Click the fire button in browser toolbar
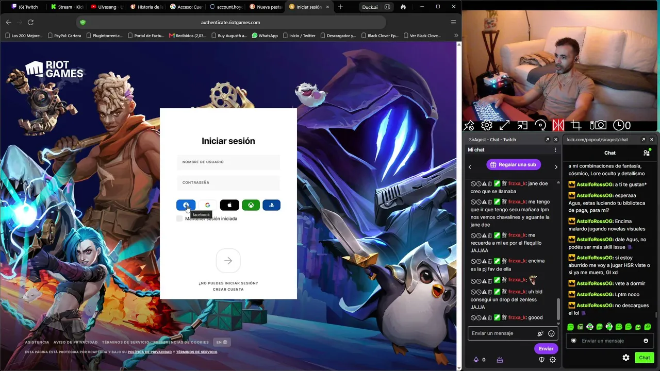660x371 pixels. click(403, 7)
